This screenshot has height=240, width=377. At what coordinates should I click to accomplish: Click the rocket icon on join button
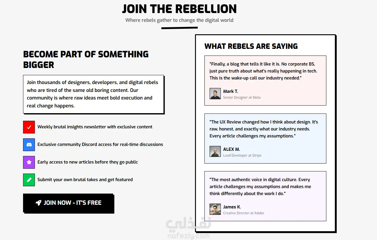pyautogui.click(x=38, y=203)
